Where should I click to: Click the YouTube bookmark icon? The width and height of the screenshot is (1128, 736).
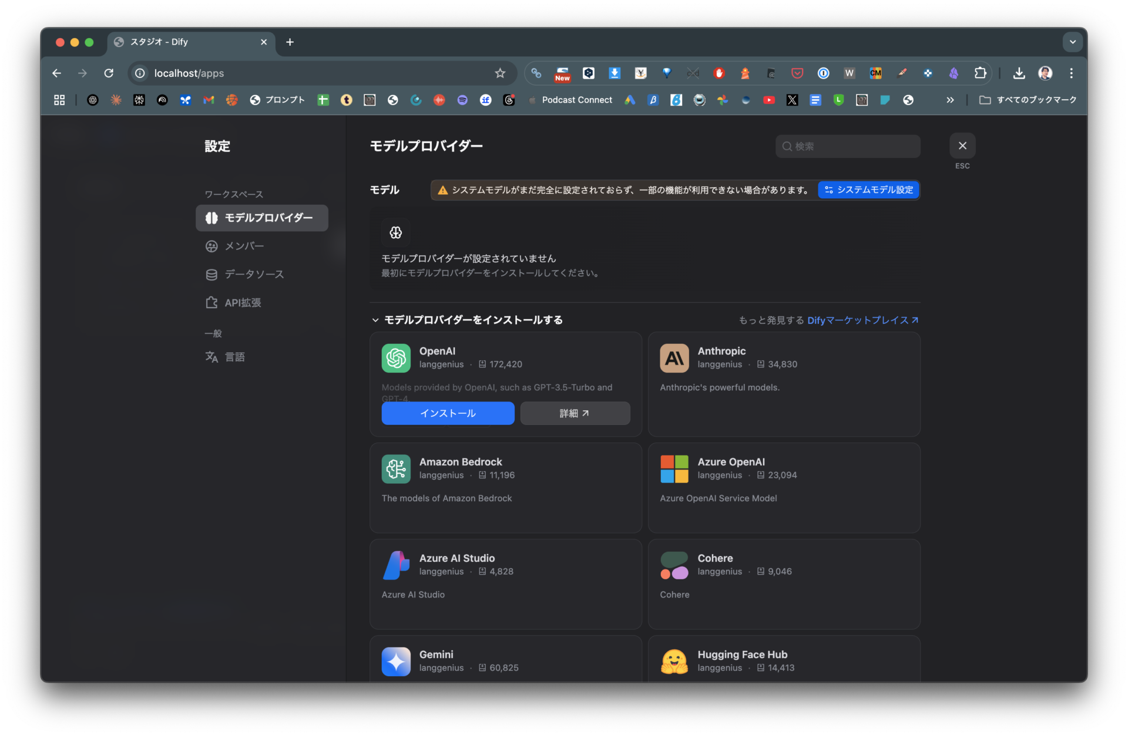[x=769, y=100]
